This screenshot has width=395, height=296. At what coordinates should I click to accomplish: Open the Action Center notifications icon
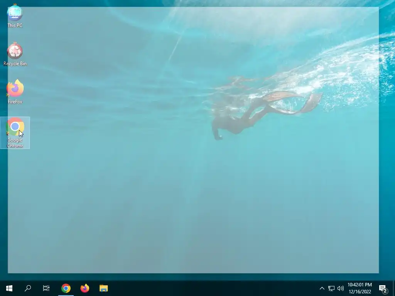(x=383, y=288)
